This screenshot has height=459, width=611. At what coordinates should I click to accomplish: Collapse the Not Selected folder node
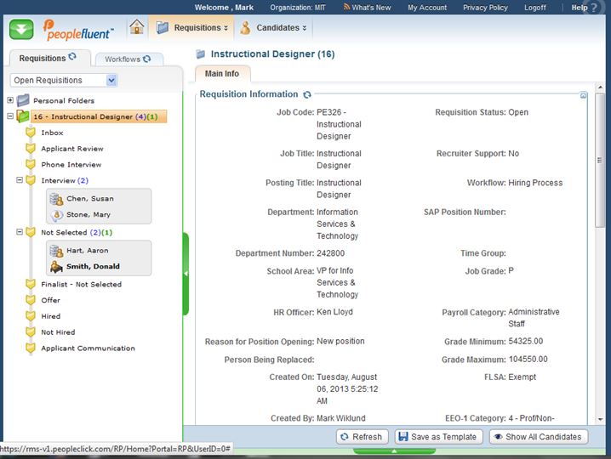click(x=20, y=231)
